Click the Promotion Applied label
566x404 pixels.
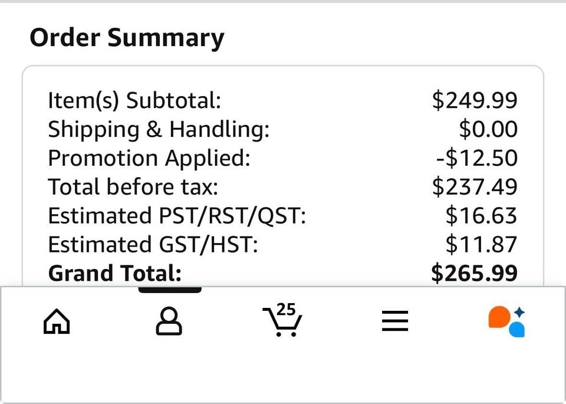149,158
